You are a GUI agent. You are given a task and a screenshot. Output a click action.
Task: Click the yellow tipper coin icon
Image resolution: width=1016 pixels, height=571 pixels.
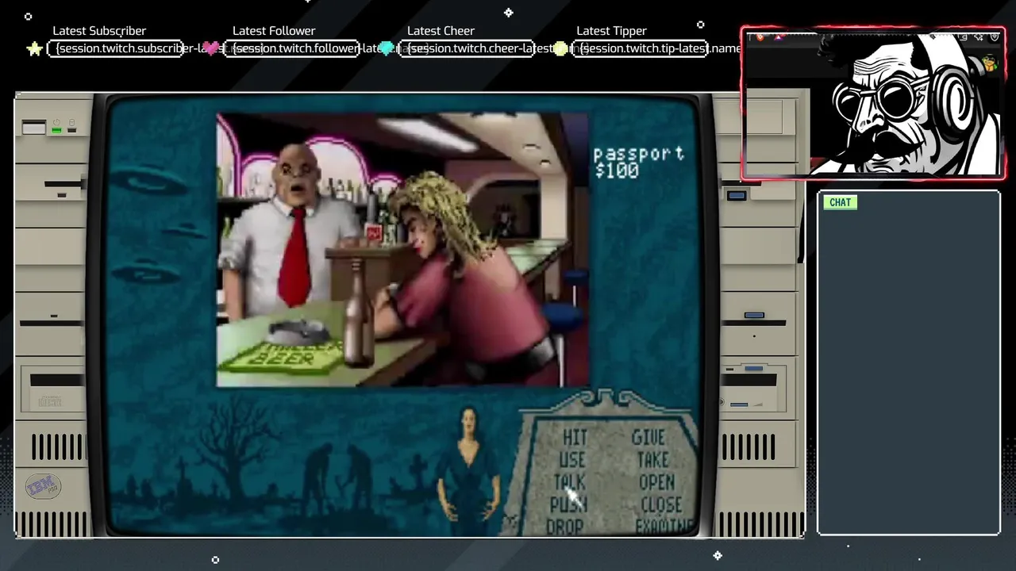point(561,49)
